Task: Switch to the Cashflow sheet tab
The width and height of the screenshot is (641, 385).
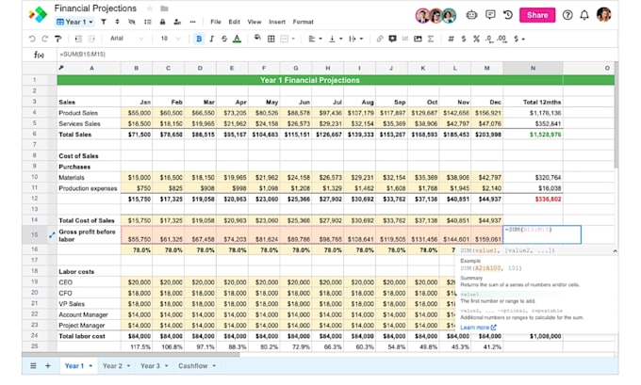Action: coord(192,366)
